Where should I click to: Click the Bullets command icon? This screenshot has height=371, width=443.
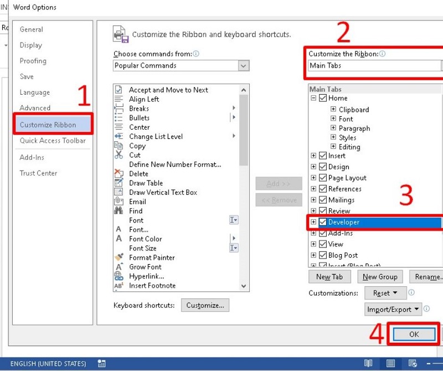coord(119,118)
